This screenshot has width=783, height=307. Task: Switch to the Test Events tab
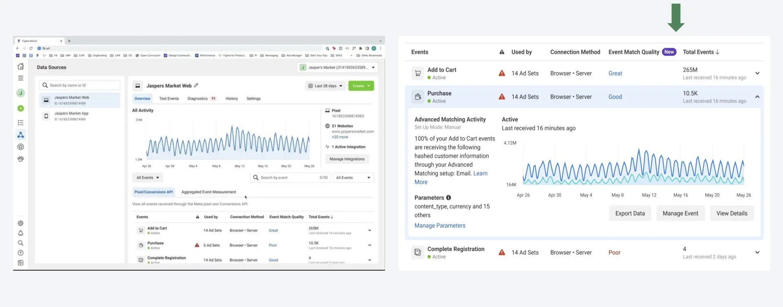coord(169,99)
